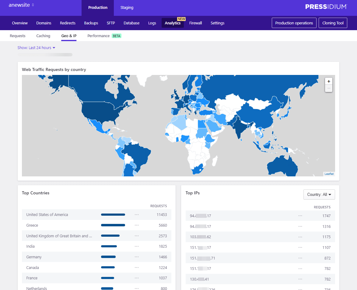This screenshot has width=357, height=290.
Task: Click Australia on the traffic map
Action: point(282,166)
